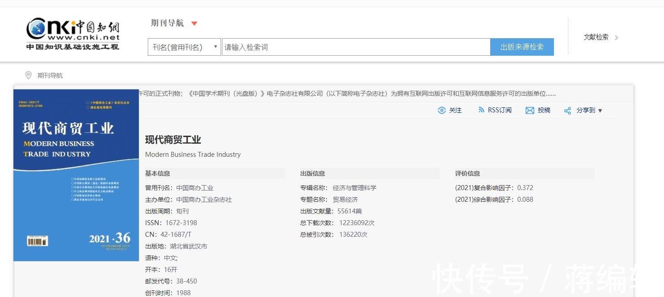This screenshot has height=297, width=664.
Task: Click the chevron next to 文献检索
Action: pos(616,38)
